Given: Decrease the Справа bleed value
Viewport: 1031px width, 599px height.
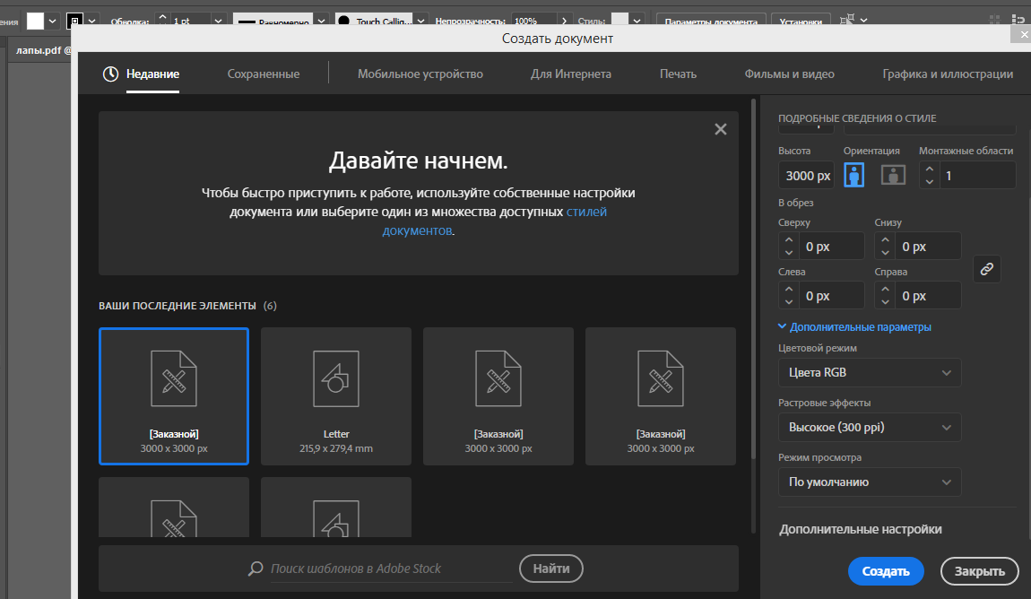Looking at the screenshot, I should (x=885, y=302).
